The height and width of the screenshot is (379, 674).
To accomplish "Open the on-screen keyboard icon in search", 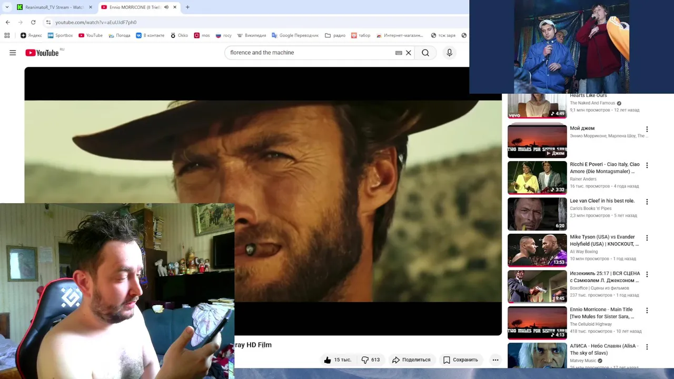I will 399,53.
